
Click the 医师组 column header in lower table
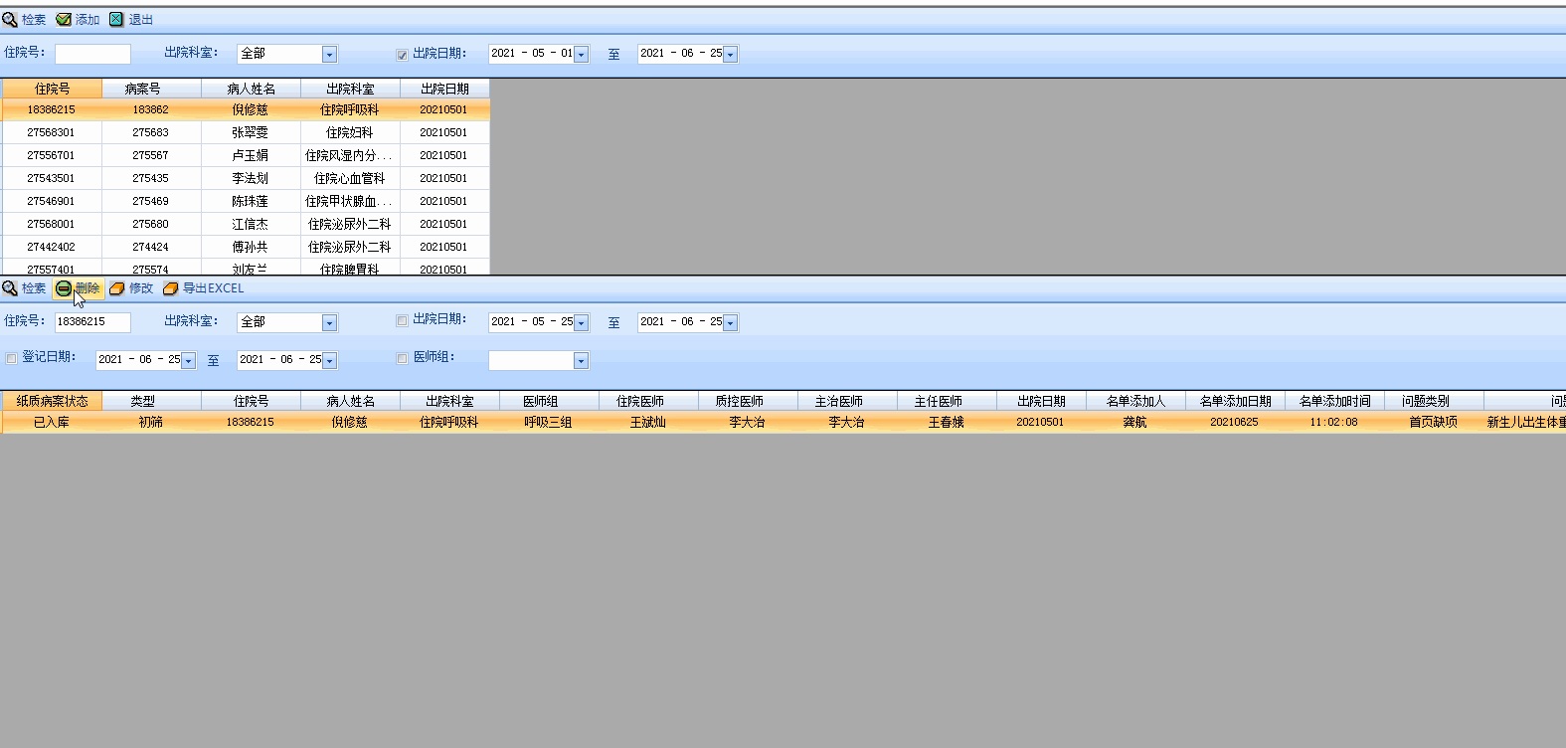tap(549, 401)
